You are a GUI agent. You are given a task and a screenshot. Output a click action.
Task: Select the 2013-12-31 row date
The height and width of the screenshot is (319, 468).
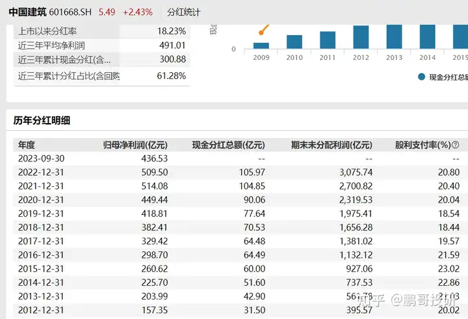pos(41,296)
